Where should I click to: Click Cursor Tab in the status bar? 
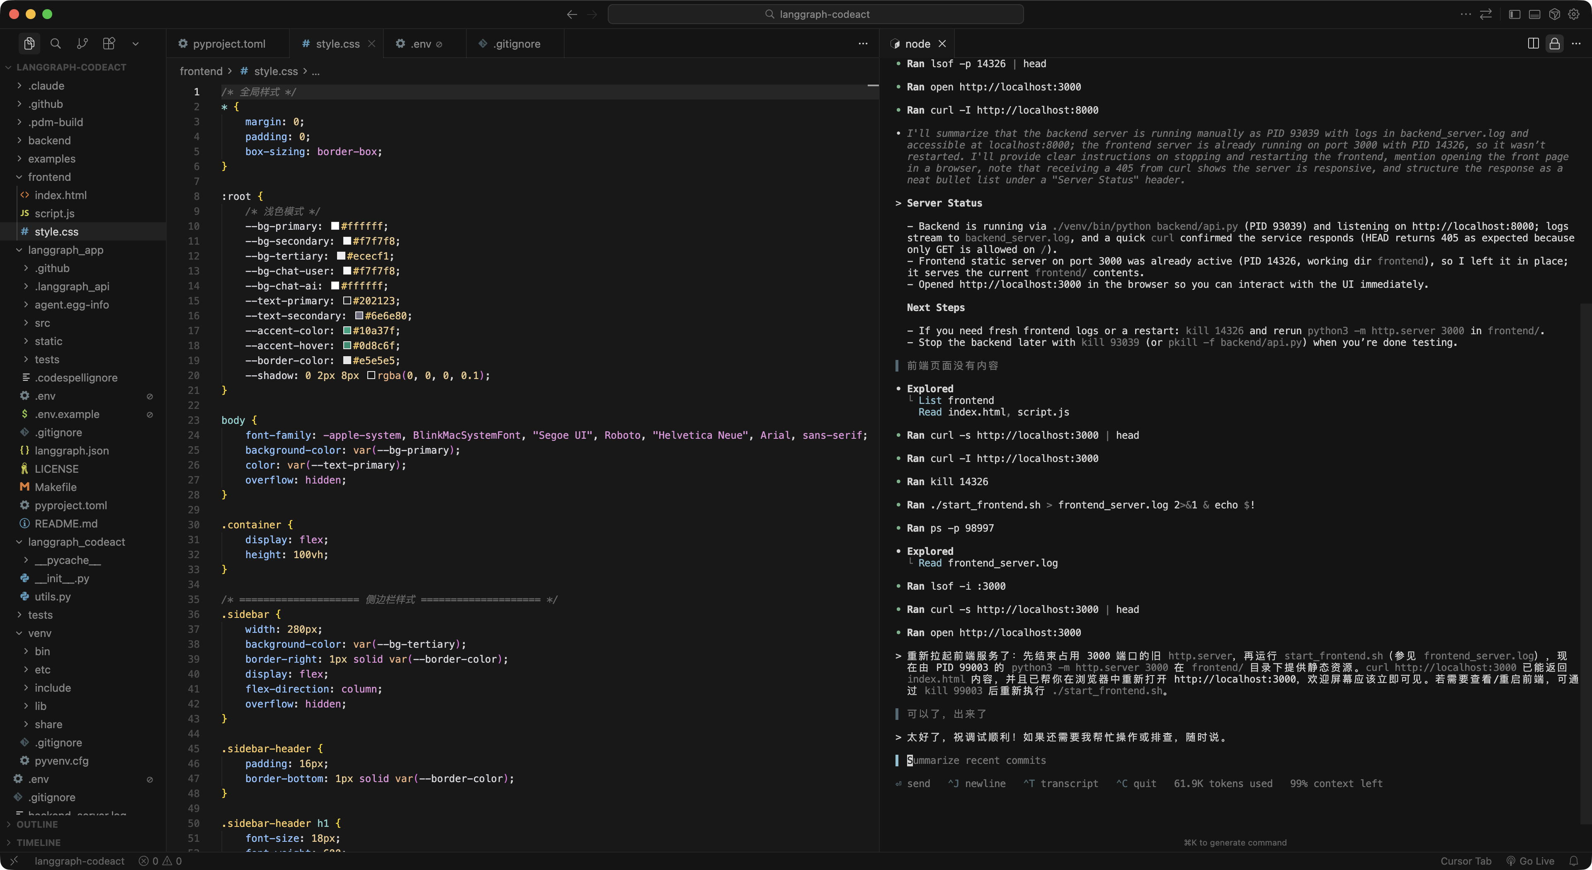(x=1465, y=861)
